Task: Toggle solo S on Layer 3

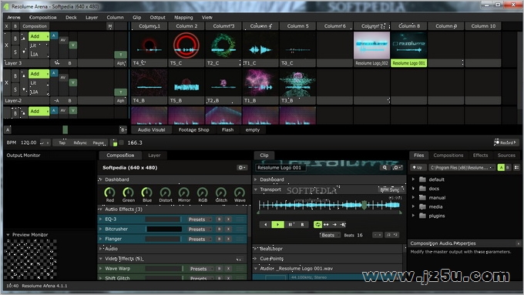Action: click(x=15, y=52)
